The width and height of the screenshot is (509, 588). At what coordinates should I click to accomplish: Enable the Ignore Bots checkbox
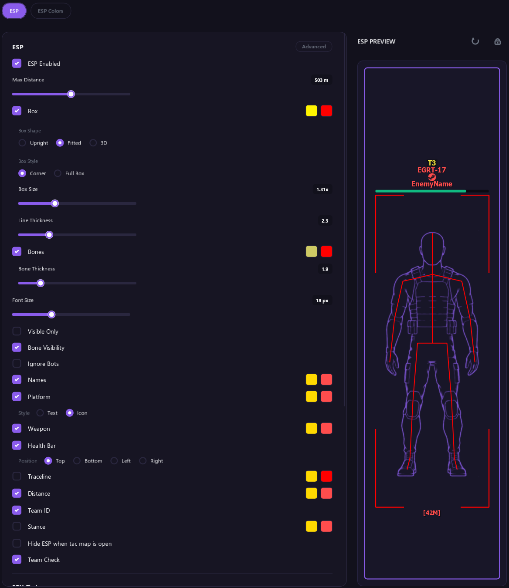click(x=17, y=363)
